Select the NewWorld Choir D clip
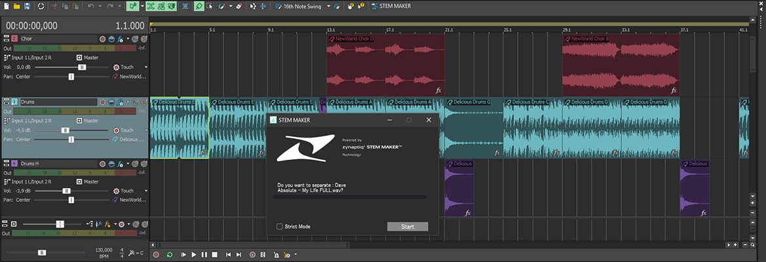The width and height of the screenshot is (766, 262). pos(385,65)
